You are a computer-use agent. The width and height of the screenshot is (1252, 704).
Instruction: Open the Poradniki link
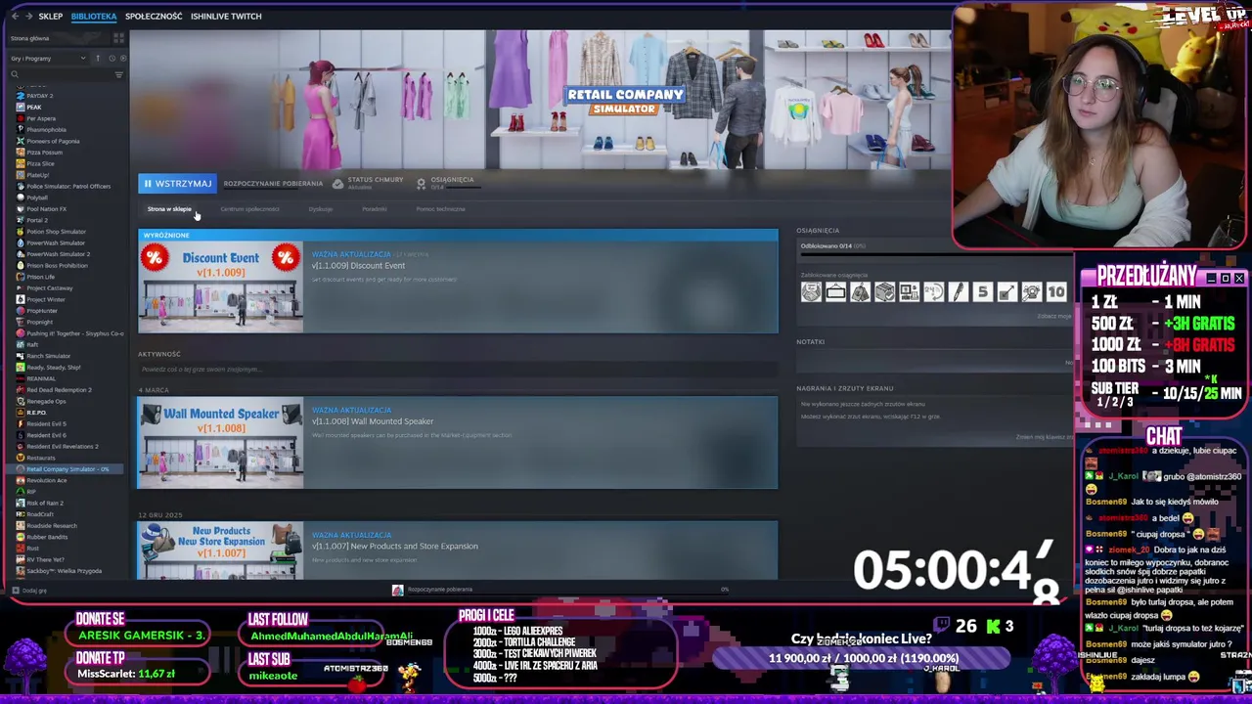pyautogui.click(x=375, y=209)
